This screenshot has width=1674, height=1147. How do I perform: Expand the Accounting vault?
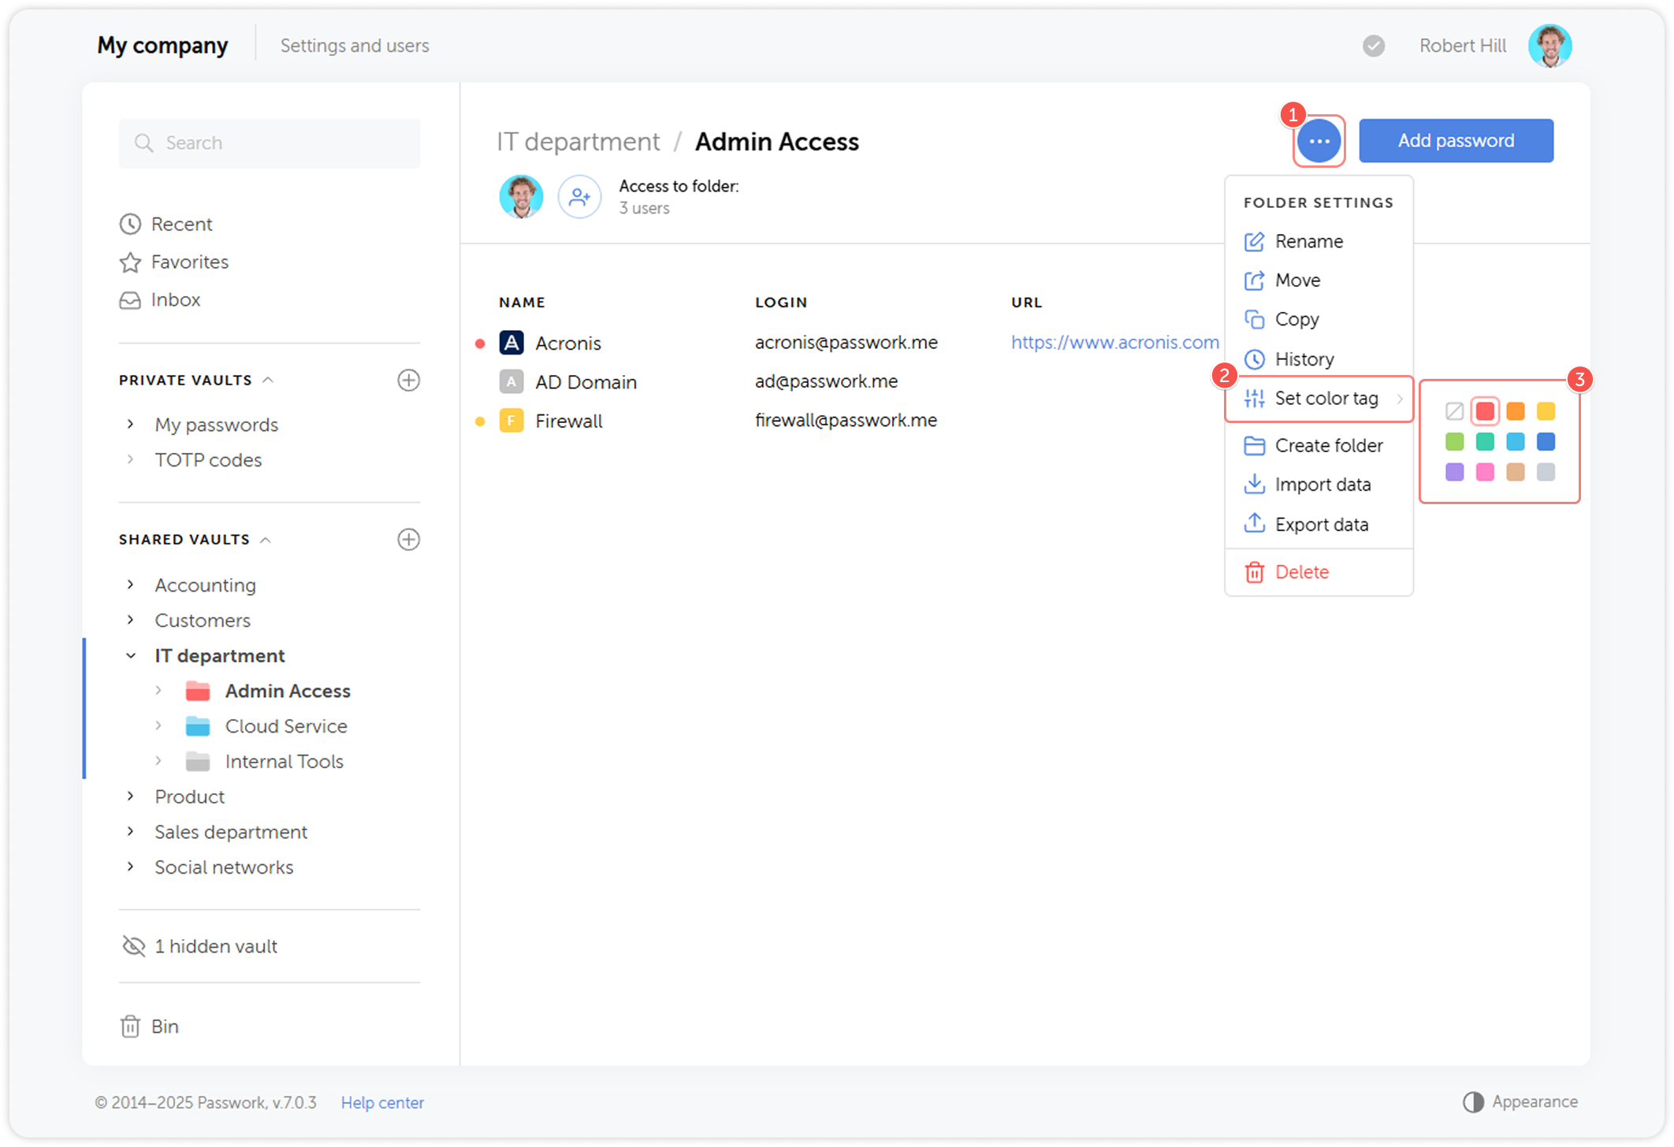tap(131, 585)
